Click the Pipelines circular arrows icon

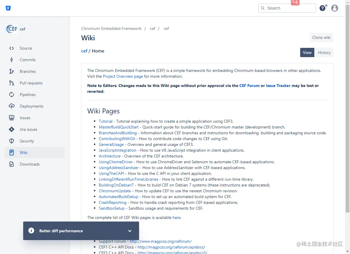(x=12, y=95)
